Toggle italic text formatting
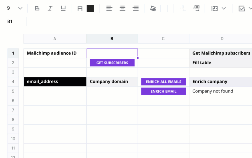This screenshot has width=252, height=158. [x=50, y=8]
